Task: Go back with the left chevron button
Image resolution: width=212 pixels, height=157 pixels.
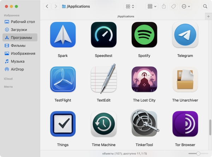Action: 47,6
